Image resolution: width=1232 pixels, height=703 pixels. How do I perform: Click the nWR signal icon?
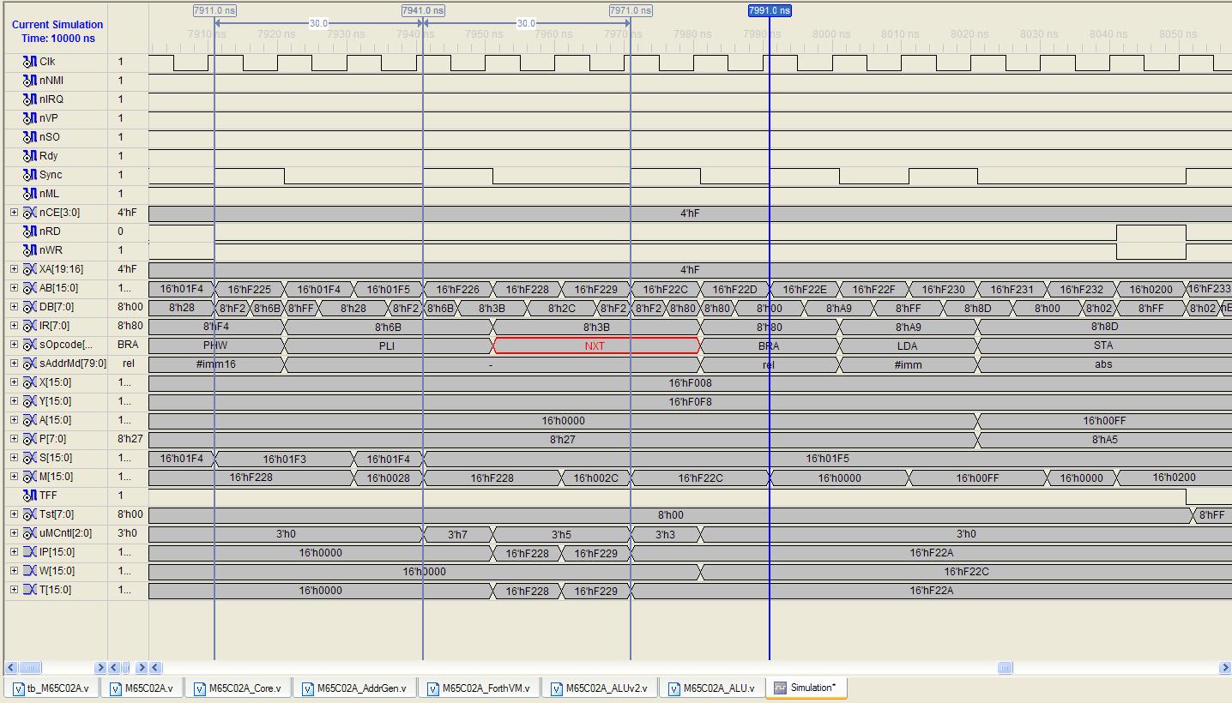coord(30,250)
